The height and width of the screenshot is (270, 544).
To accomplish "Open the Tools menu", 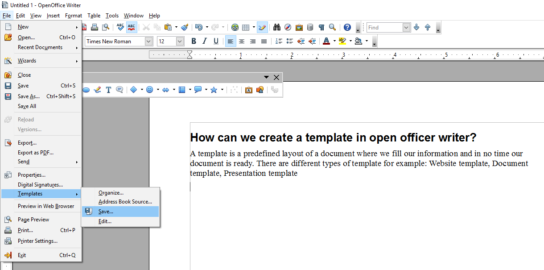I will [112, 15].
